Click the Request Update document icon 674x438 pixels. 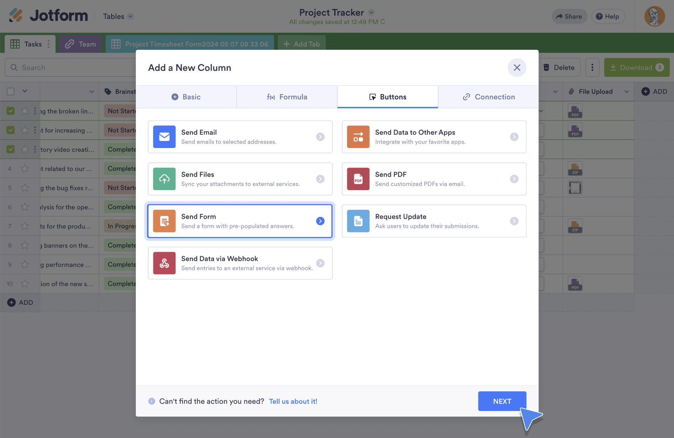tap(358, 221)
